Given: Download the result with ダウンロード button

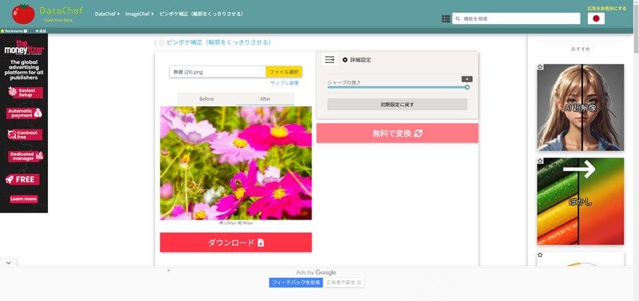Looking at the screenshot, I should tap(236, 243).
